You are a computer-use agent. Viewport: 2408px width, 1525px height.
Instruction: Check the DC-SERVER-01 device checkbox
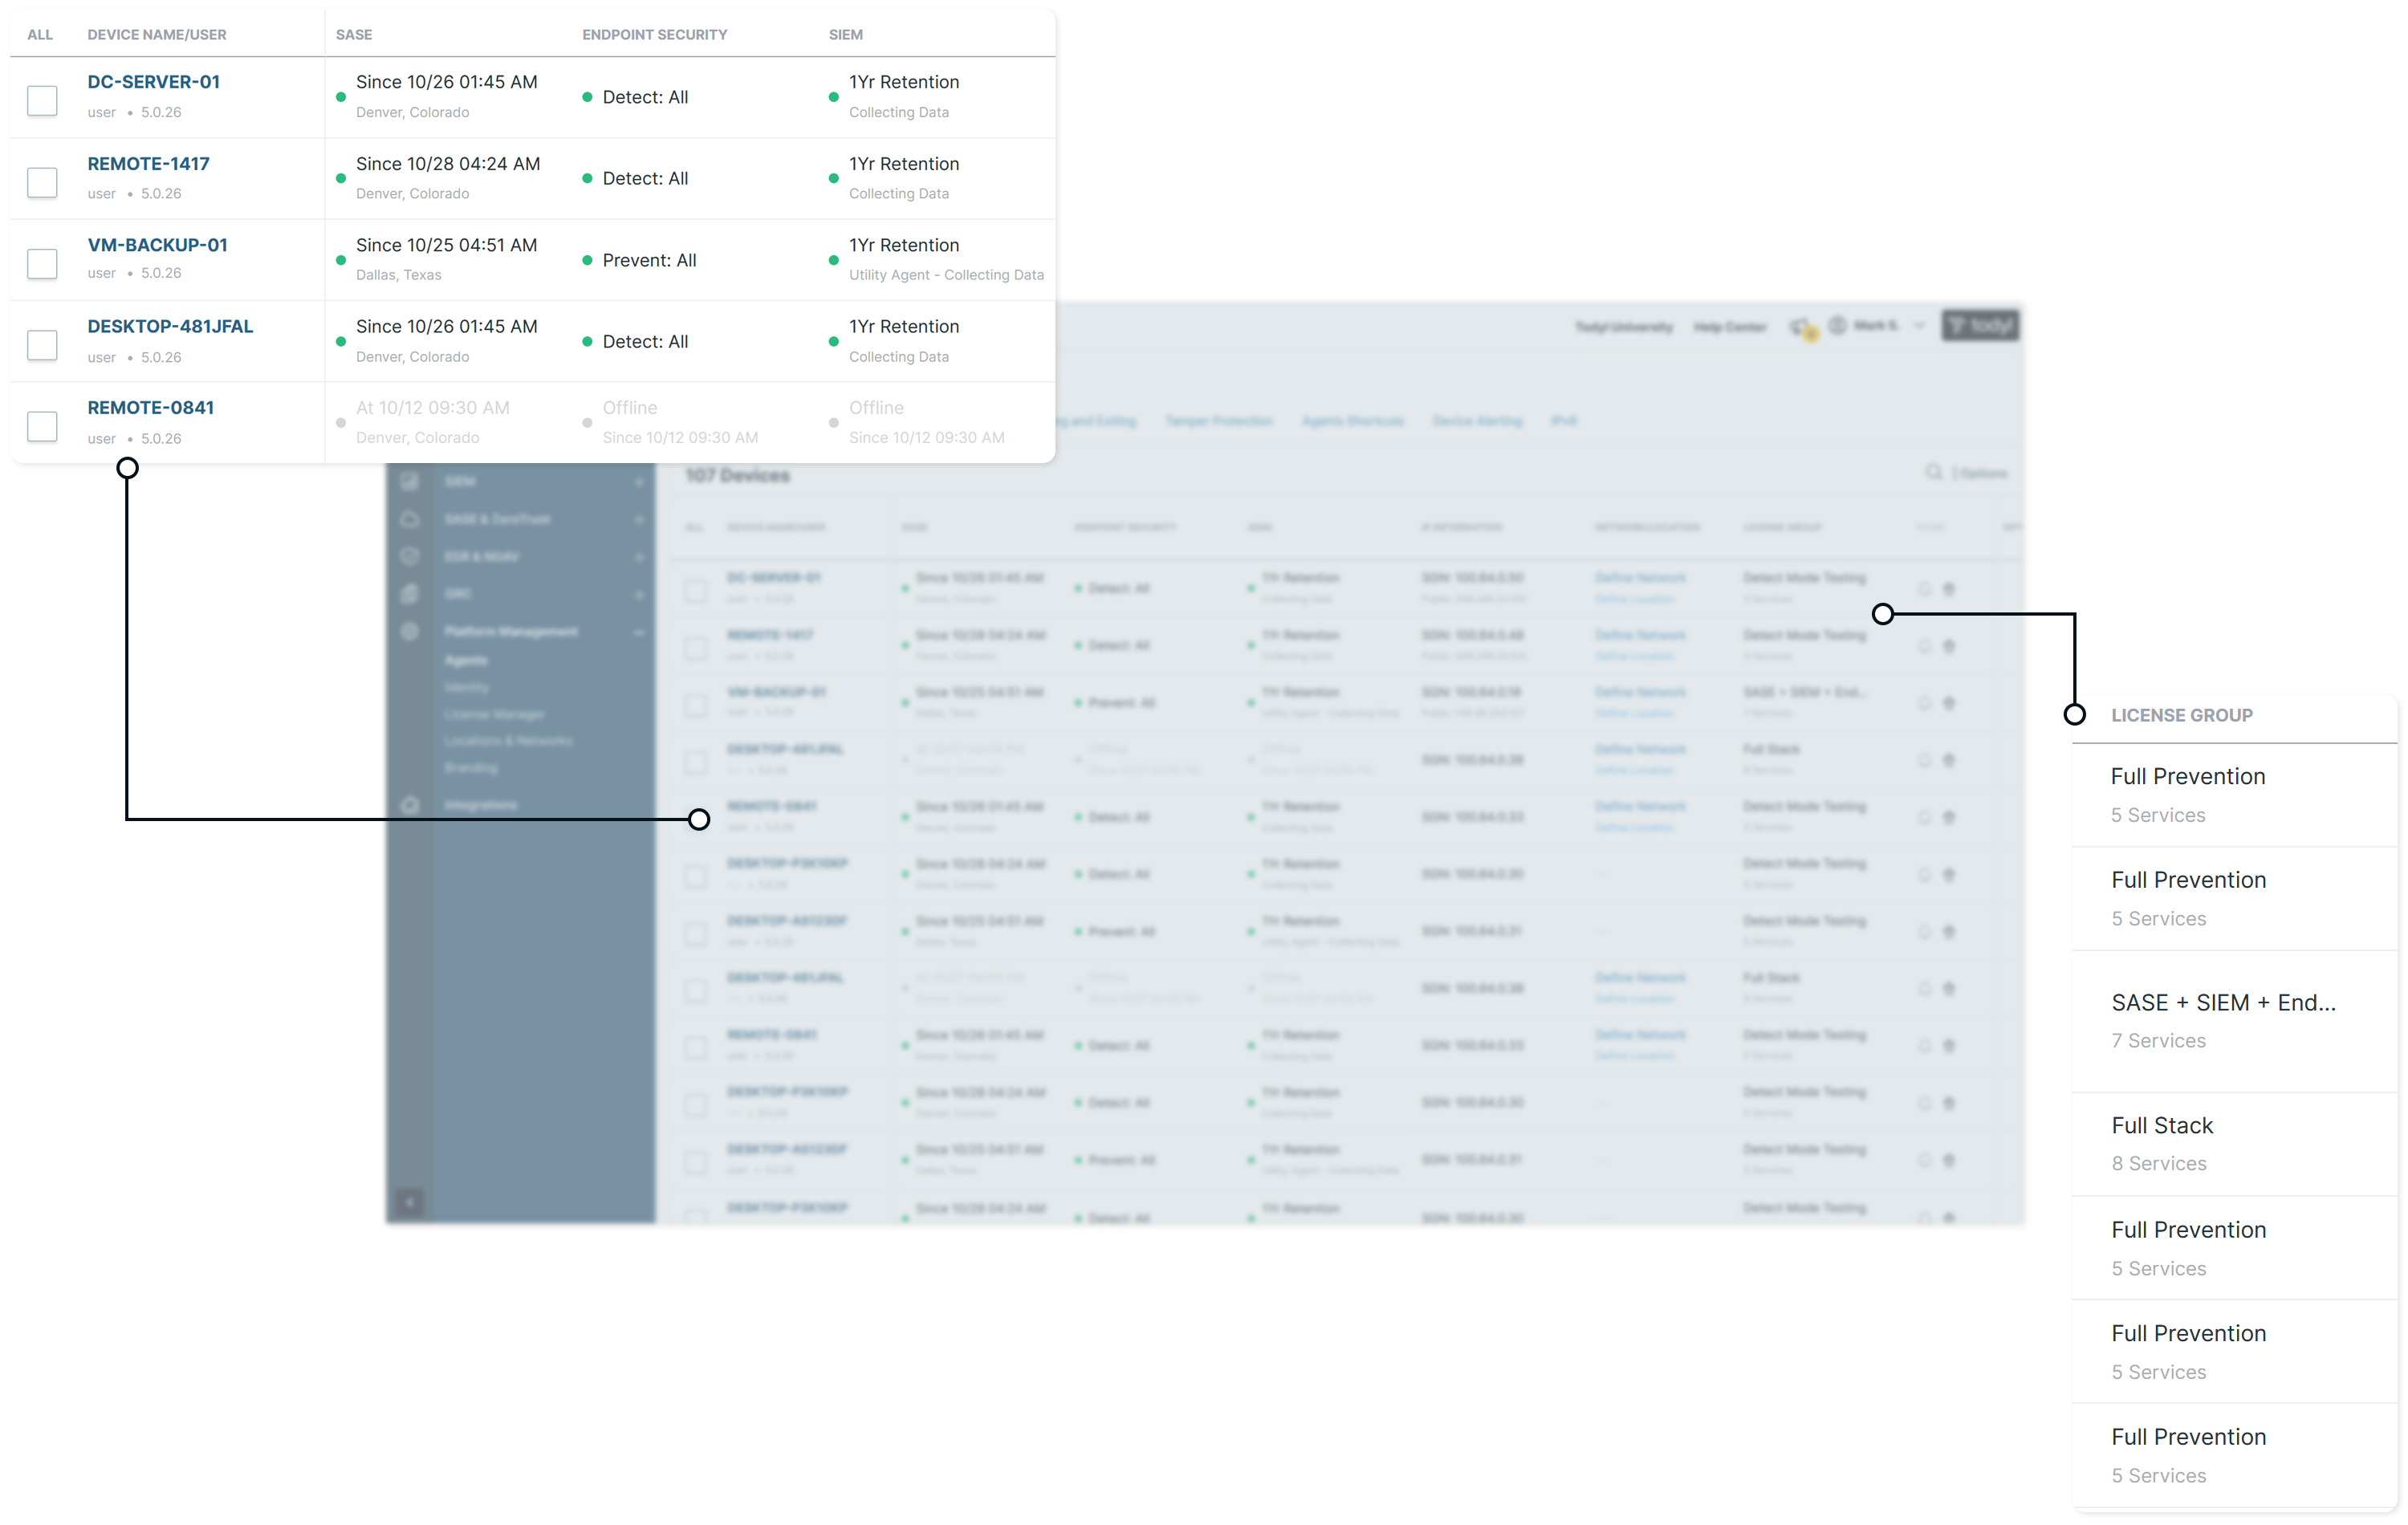click(x=43, y=99)
